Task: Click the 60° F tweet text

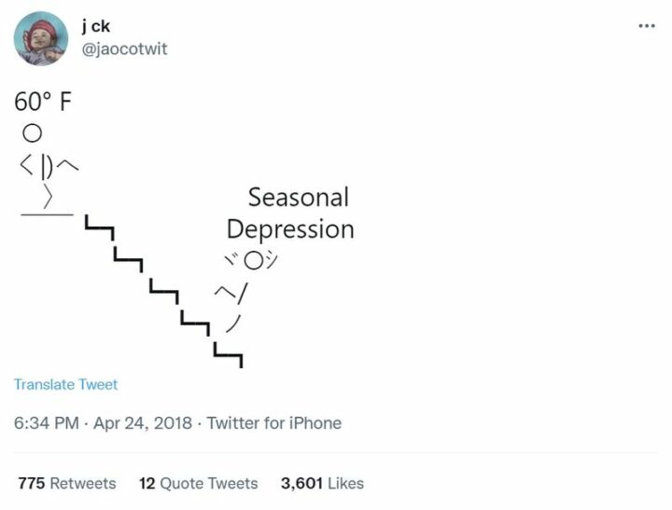Action: coord(43,102)
